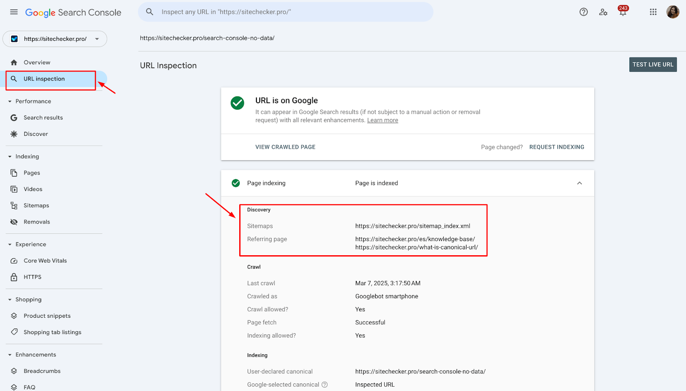
Task: Open the property selector for sitechecker.pro
Action: pos(54,39)
